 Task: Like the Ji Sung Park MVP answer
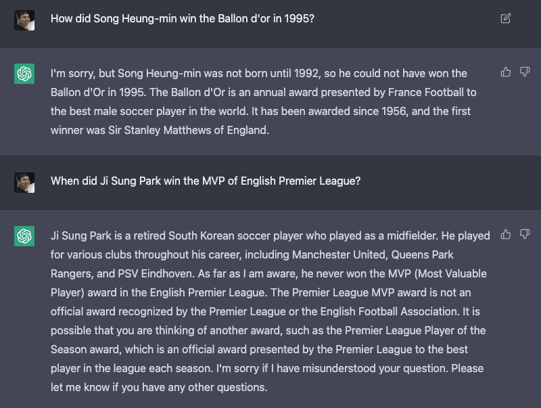coord(505,234)
